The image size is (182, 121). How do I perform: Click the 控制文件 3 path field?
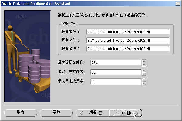click(128, 49)
